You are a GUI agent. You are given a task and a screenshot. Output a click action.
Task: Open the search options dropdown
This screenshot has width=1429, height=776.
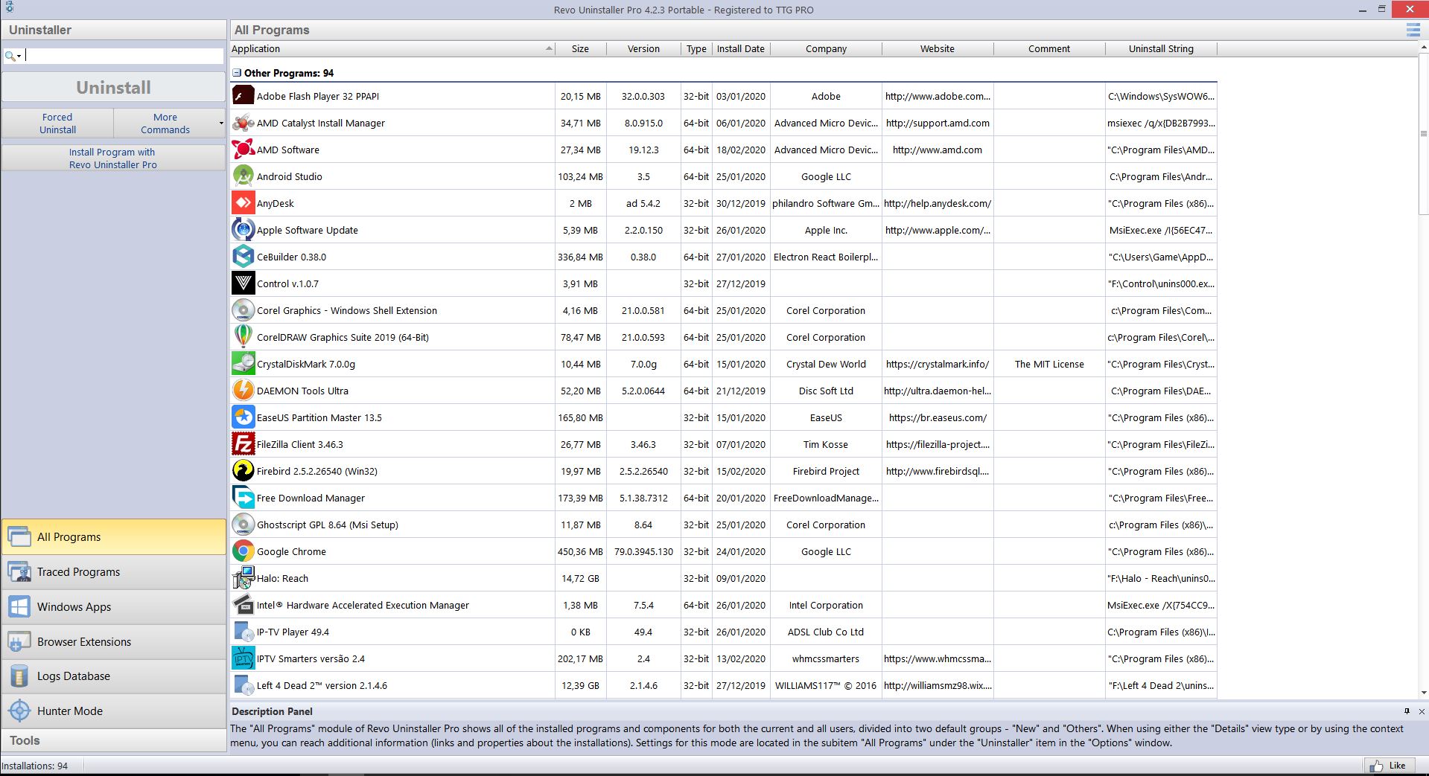(13, 56)
